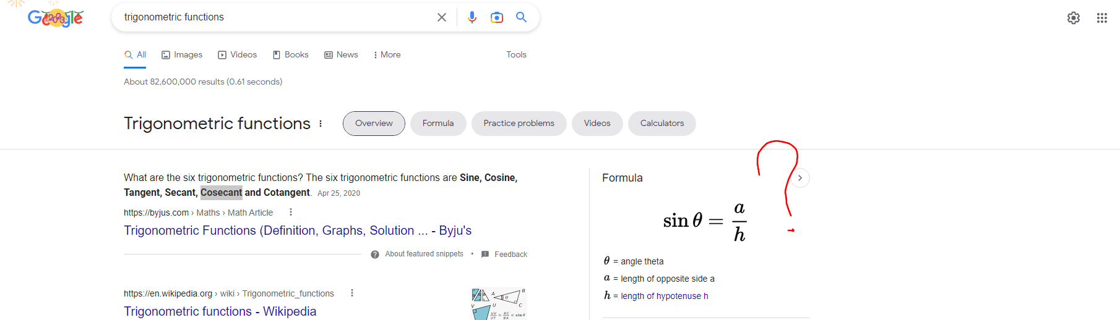Image resolution: width=1120 pixels, height=320 pixels.
Task: Switch to the Images tab
Action: point(182,54)
